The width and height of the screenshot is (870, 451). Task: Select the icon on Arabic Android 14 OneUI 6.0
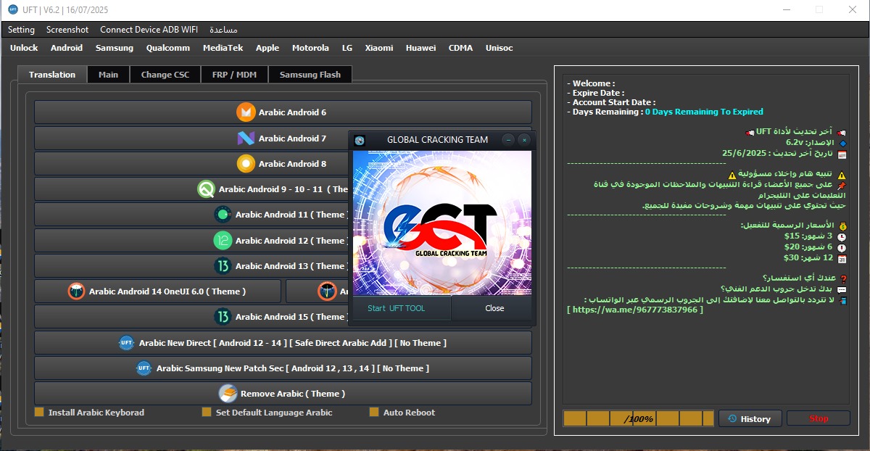pyautogui.click(x=76, y=291)
